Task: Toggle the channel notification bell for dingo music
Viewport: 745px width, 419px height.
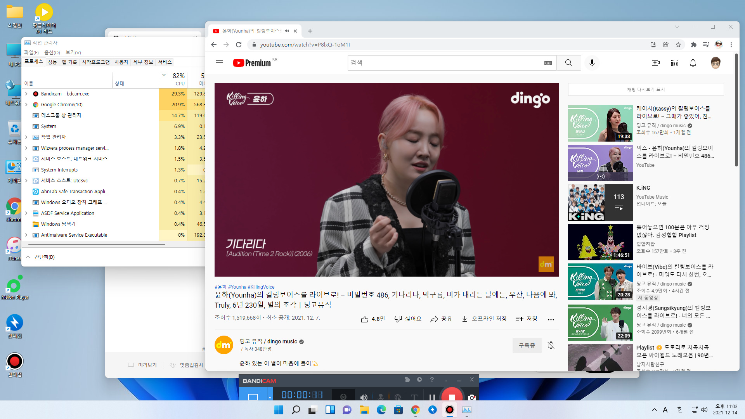Action: tap(551, 345)
